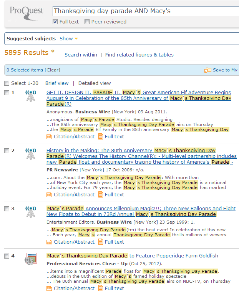Open the Citation/Abstract icon for result 3

(x=49, y=242)
